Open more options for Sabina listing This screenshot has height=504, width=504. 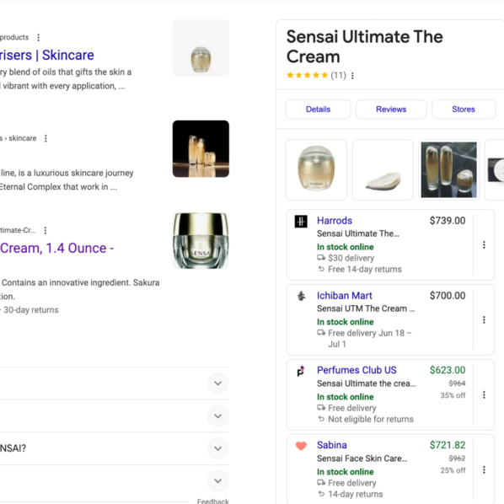tap(484, 470)
